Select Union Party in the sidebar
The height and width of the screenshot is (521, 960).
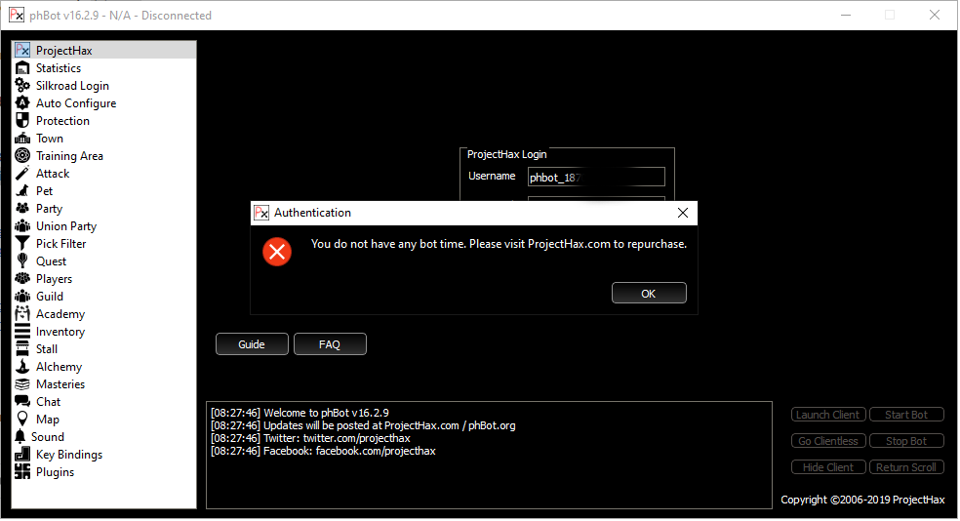point(65,226)
